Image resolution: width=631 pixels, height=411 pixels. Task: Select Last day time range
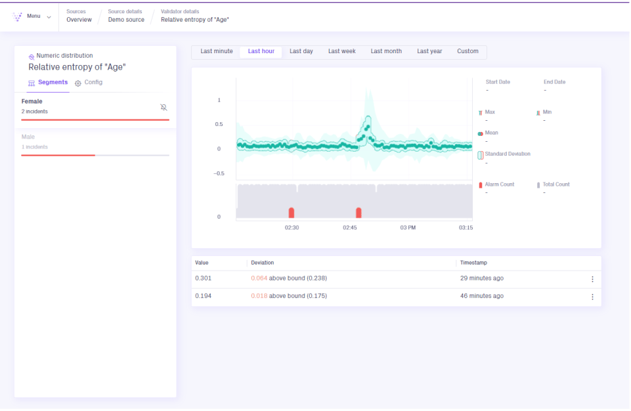pos(301,51)
